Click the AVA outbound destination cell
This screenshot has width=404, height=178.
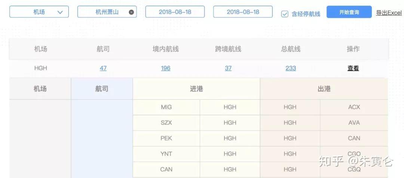354,123
